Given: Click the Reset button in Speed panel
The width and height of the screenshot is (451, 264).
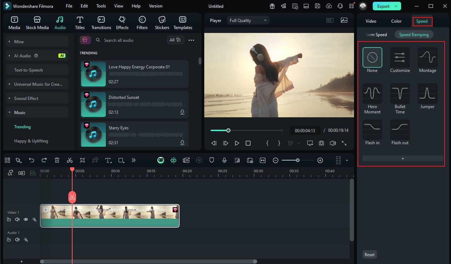Looking at the screenshot, I should [x=370, y=254].
